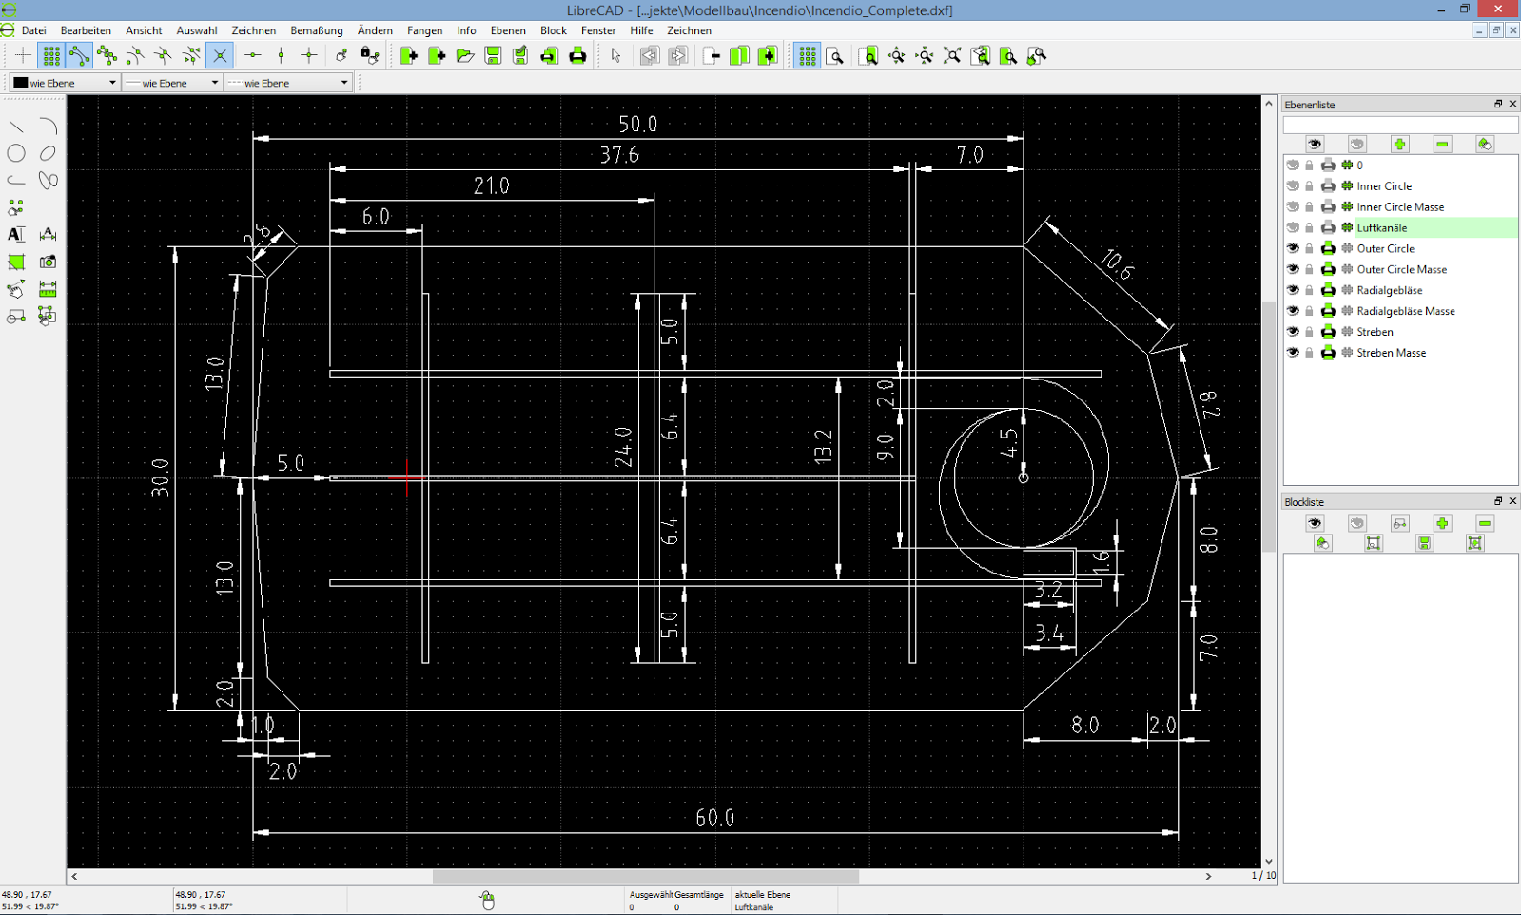Open the line width dropdown
Viewport: 1522px width, 915px height.
click(x=172, y=83)
